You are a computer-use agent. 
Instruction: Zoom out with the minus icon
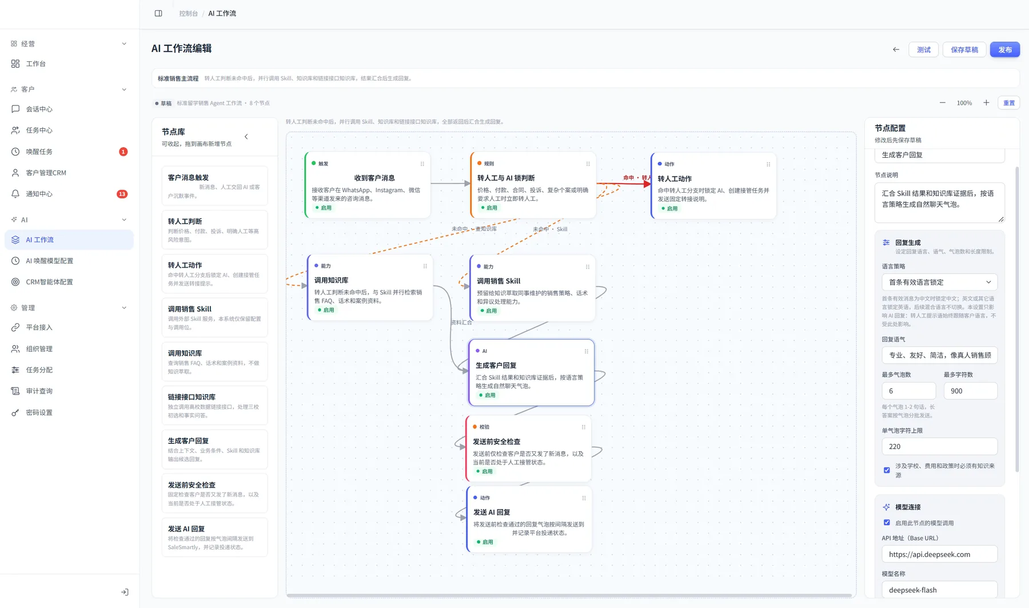[942, 103]
